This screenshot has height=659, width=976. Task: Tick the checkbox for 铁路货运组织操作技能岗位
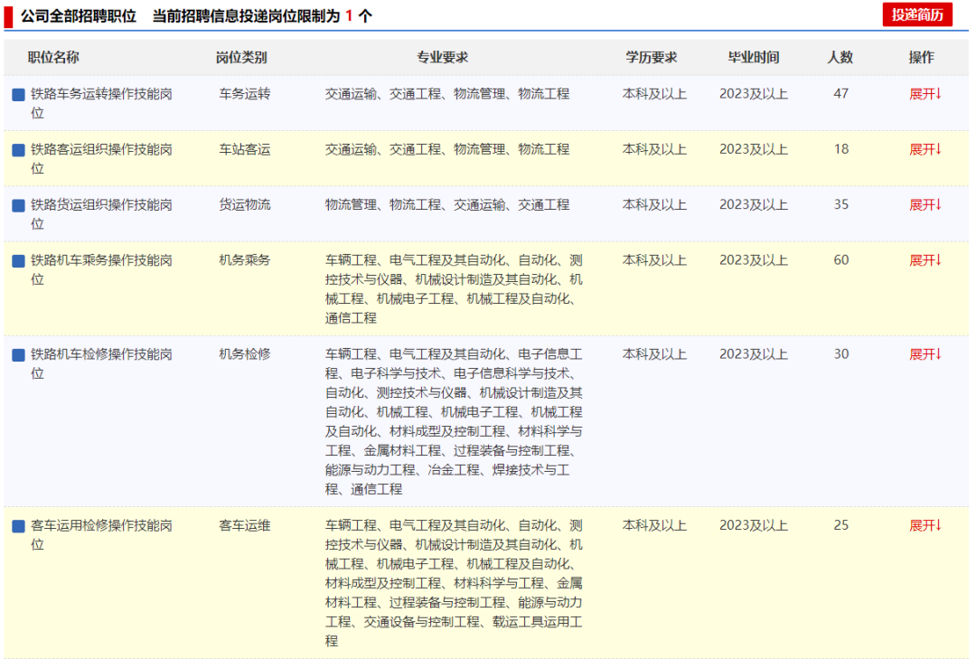click(19, 205)
